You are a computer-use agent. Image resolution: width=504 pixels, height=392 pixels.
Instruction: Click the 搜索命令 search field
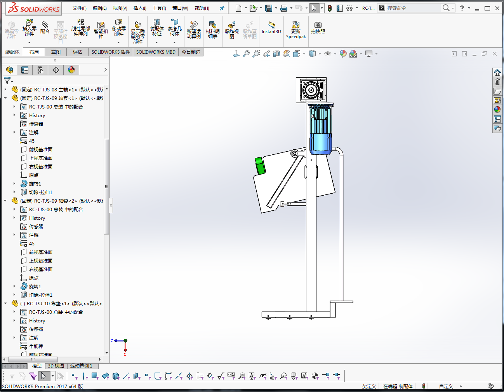tap(414, 8)
